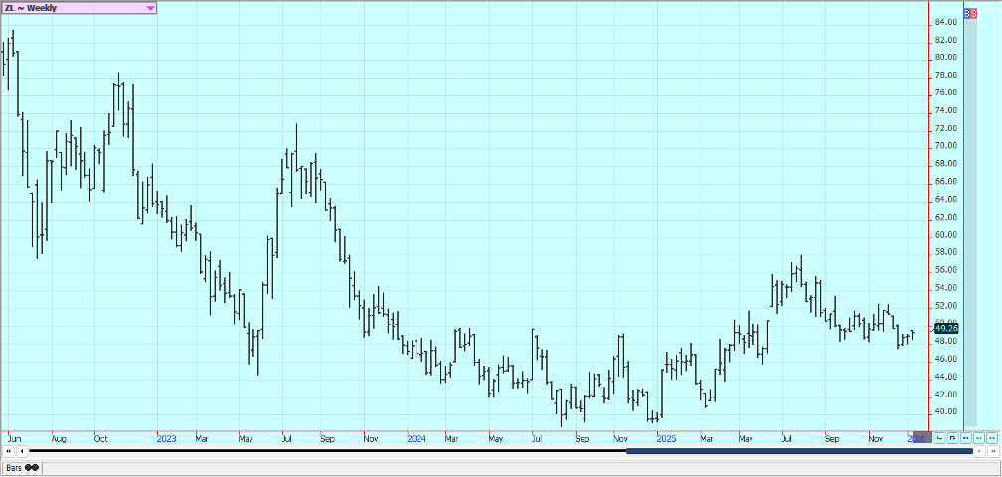This screenshot has height=477, width=1002.
Task: Click the red horizontal line icon at far right
Action: [x=991, y=437]
